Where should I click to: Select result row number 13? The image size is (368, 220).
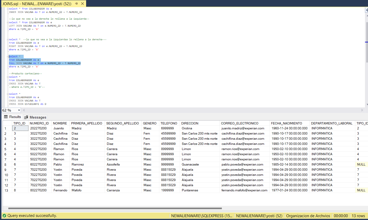click(7, 190)
